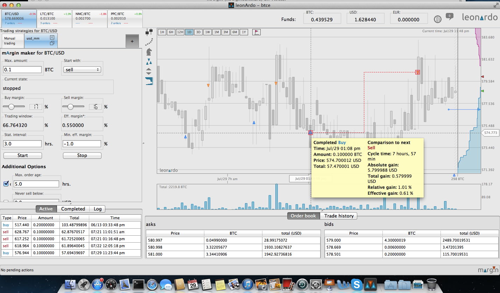
Task: Detach the usd_mm strategy tab into window
Action: point(52,43)
